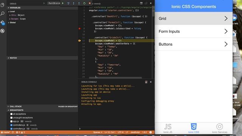This screenshot has height=136, width=242.
Task: Click the editor horizontal scrollbar
Action: tap(115, 78)
